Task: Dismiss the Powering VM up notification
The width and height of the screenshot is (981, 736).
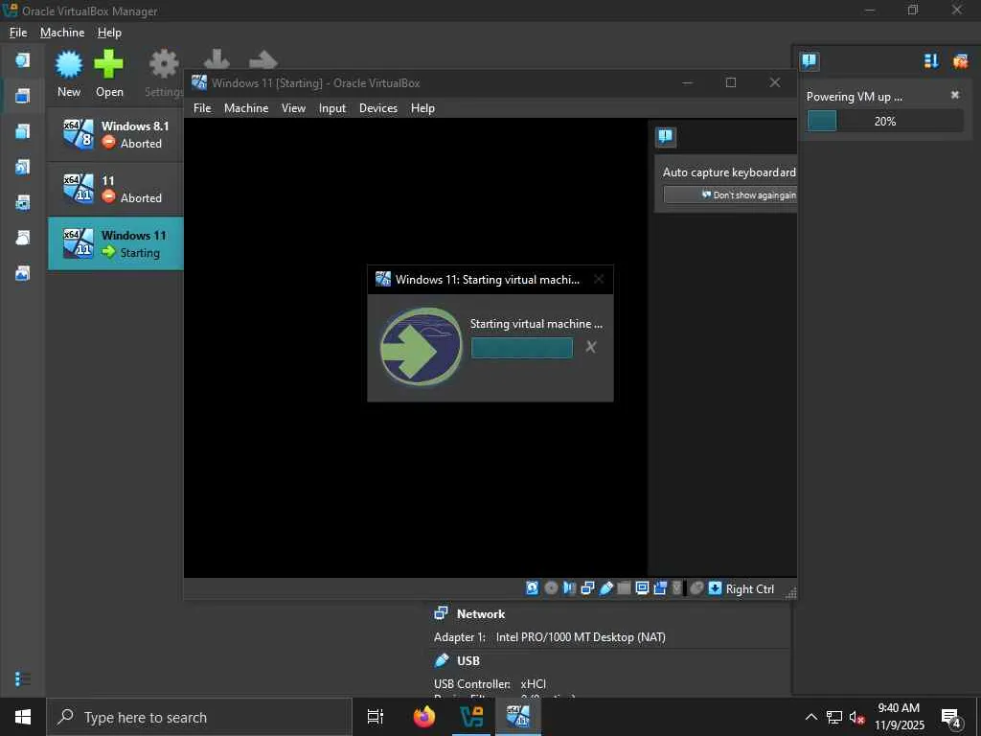Action: 955,95
